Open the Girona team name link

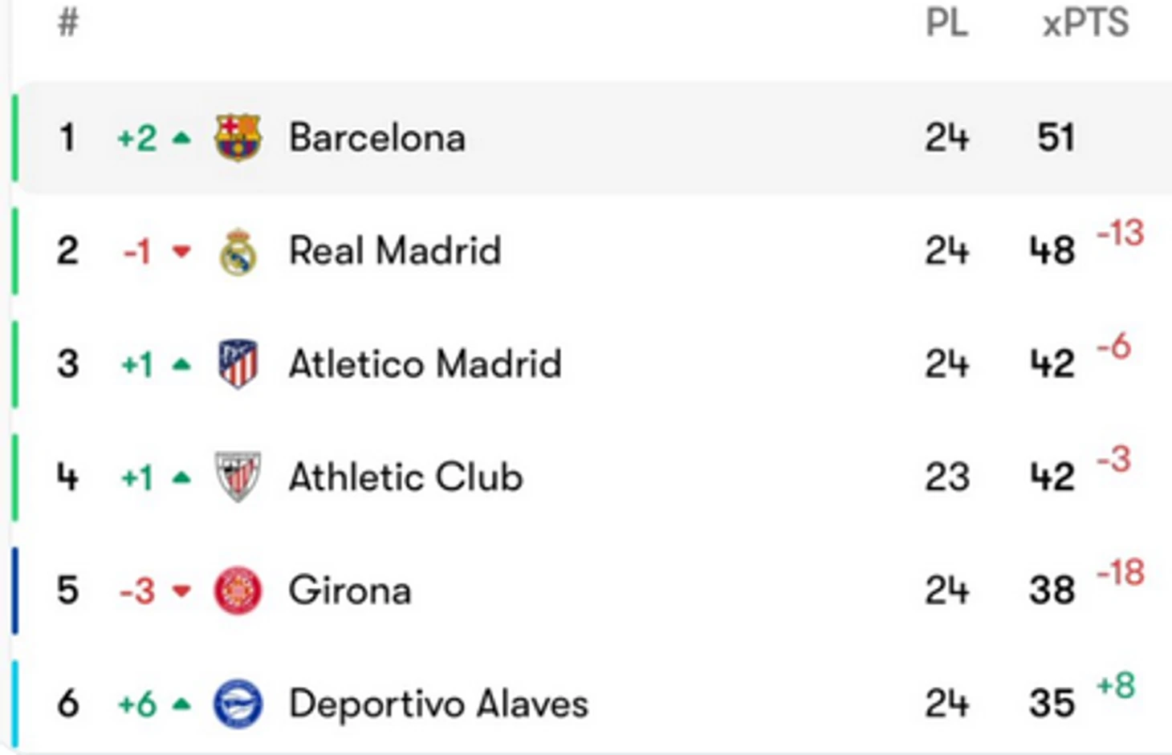(x=350, y=591)
